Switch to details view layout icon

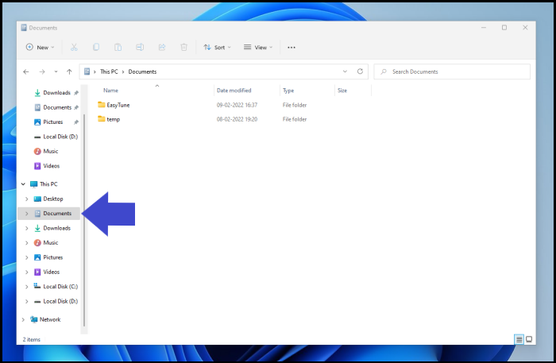[519, 339]
